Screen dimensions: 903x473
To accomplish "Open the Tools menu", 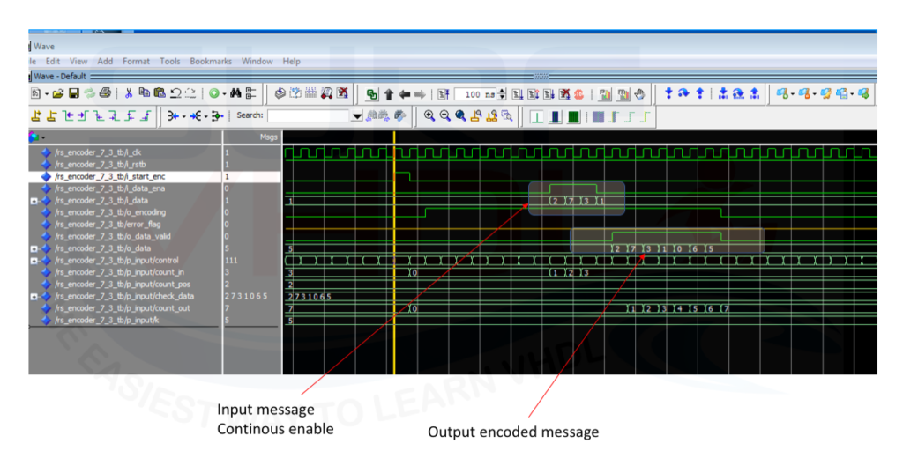I will tap(170, 61).
